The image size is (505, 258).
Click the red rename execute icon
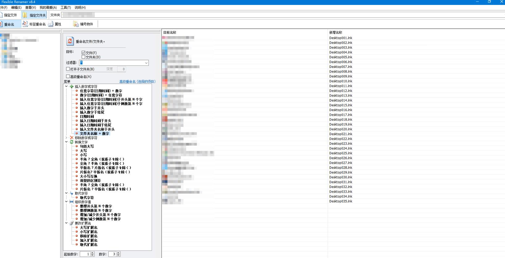(70, 41)
